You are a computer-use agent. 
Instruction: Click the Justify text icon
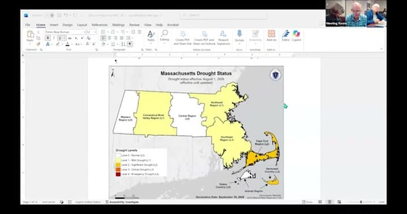click(122, 38)
